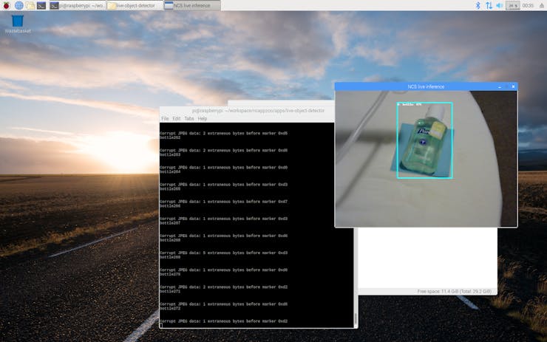Click the eject icon in the panel

point(542,5)
